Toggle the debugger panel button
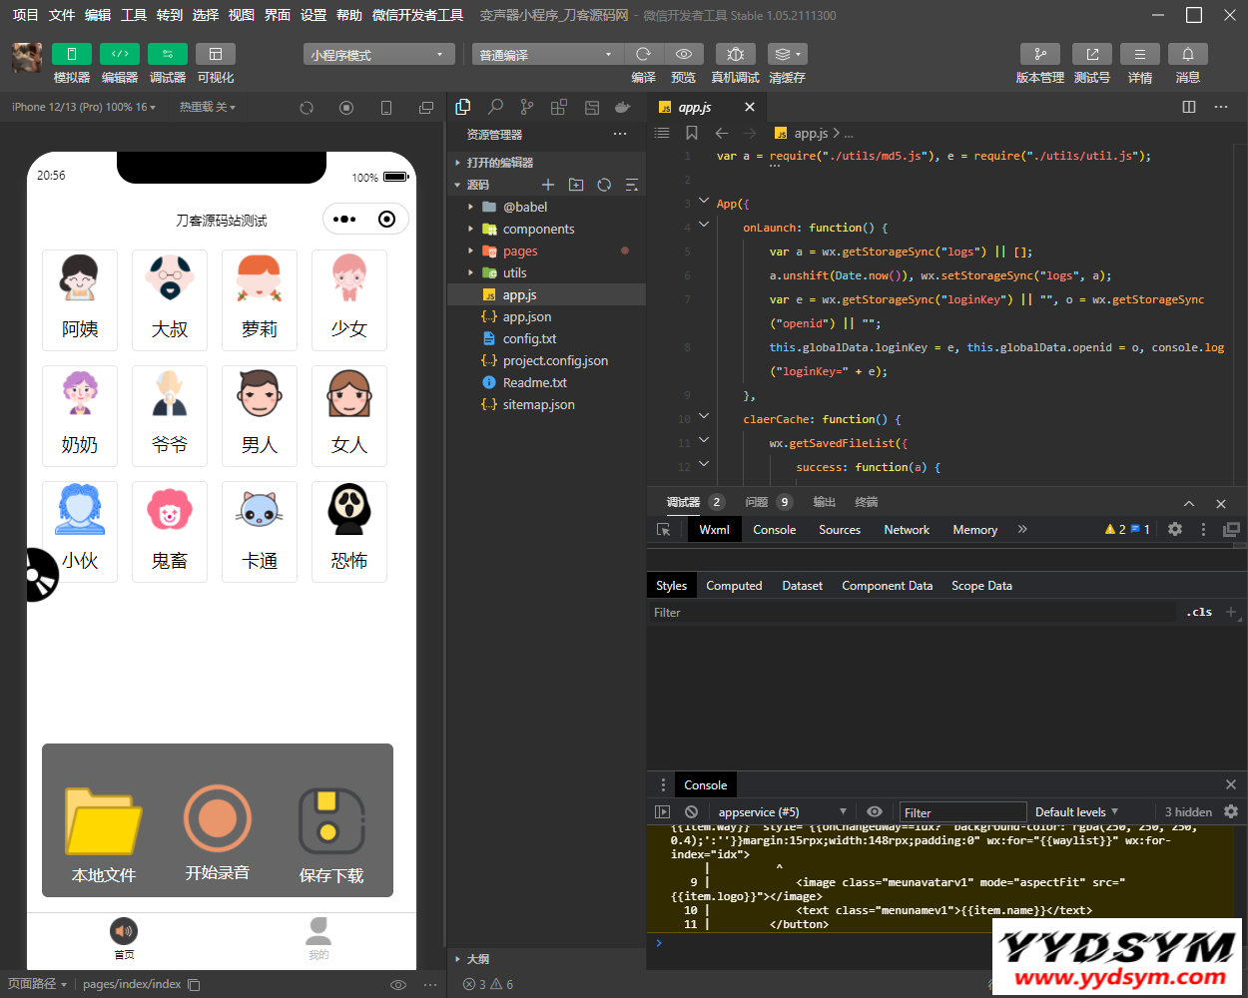The width and height of the screenshot is (1248, 998). point(167,54)
